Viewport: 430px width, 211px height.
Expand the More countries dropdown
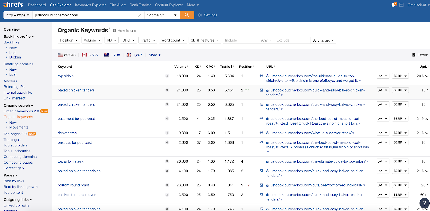coord(155,55)
